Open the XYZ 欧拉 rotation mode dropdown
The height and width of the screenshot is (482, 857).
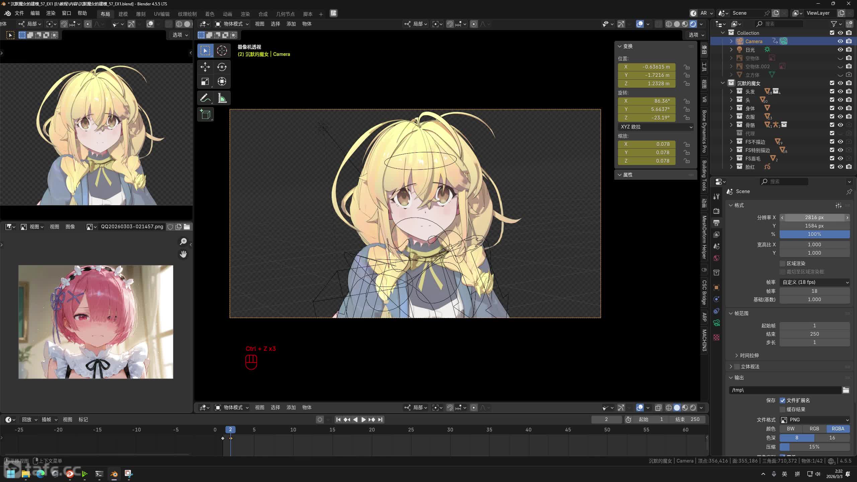(655, 127)
